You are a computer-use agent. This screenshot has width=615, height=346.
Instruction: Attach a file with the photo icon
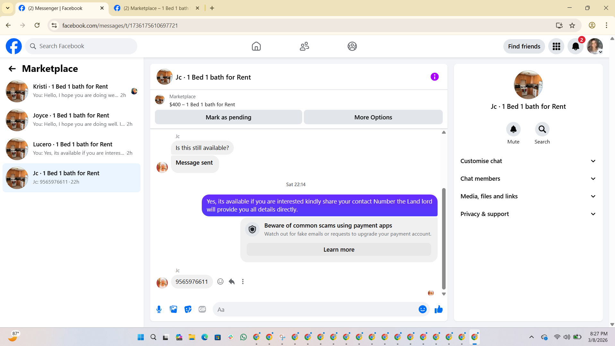click(174, 309)
